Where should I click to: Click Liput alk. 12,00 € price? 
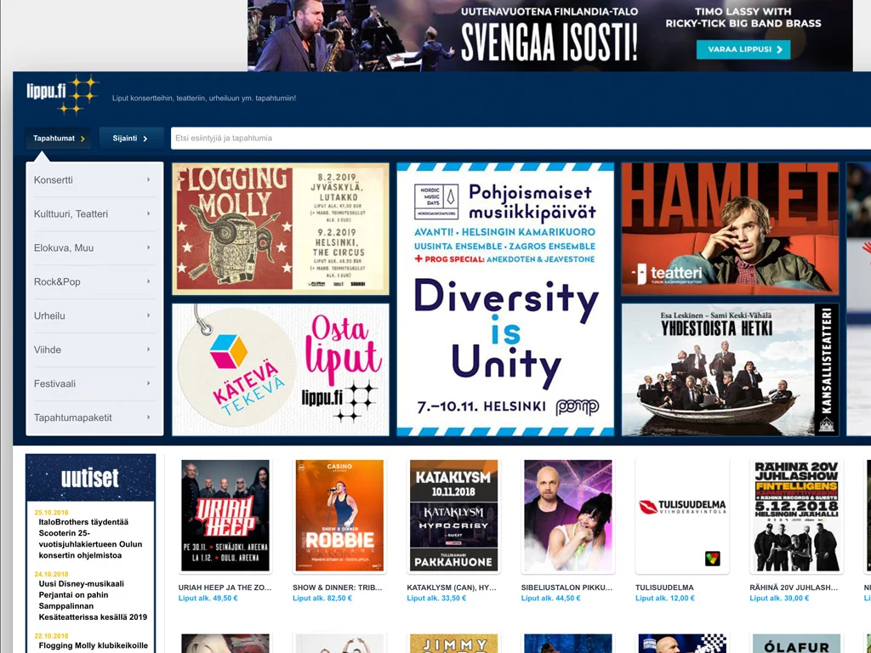pyautogui.click(x=665, y=599)
